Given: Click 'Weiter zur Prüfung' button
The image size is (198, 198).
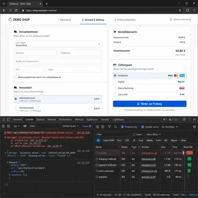Looking at the screenshot, I should point(150,104).
